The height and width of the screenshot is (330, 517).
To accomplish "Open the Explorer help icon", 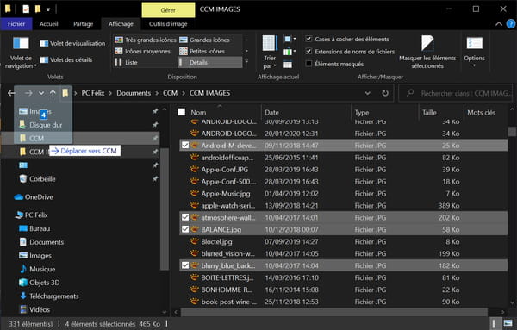I will click(x=511, y=24).
